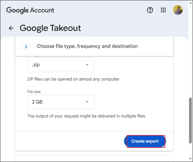Click the scrollbar up arrow
Image resolution: width=193 pixels, height=162 pixels.
point(190,3)
